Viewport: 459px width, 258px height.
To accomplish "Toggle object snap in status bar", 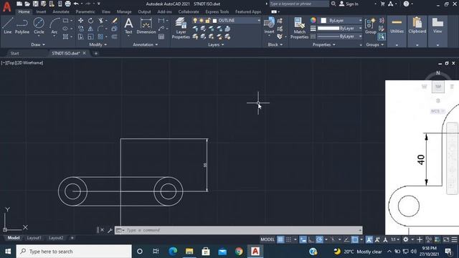I will tap(355, 239).
